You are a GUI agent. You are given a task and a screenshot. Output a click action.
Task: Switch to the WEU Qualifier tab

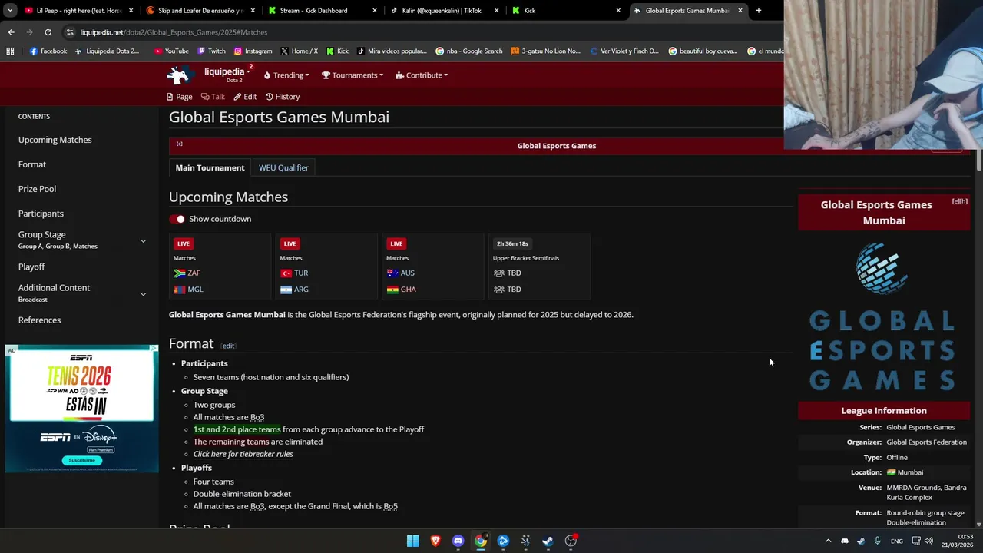(283, 167)
